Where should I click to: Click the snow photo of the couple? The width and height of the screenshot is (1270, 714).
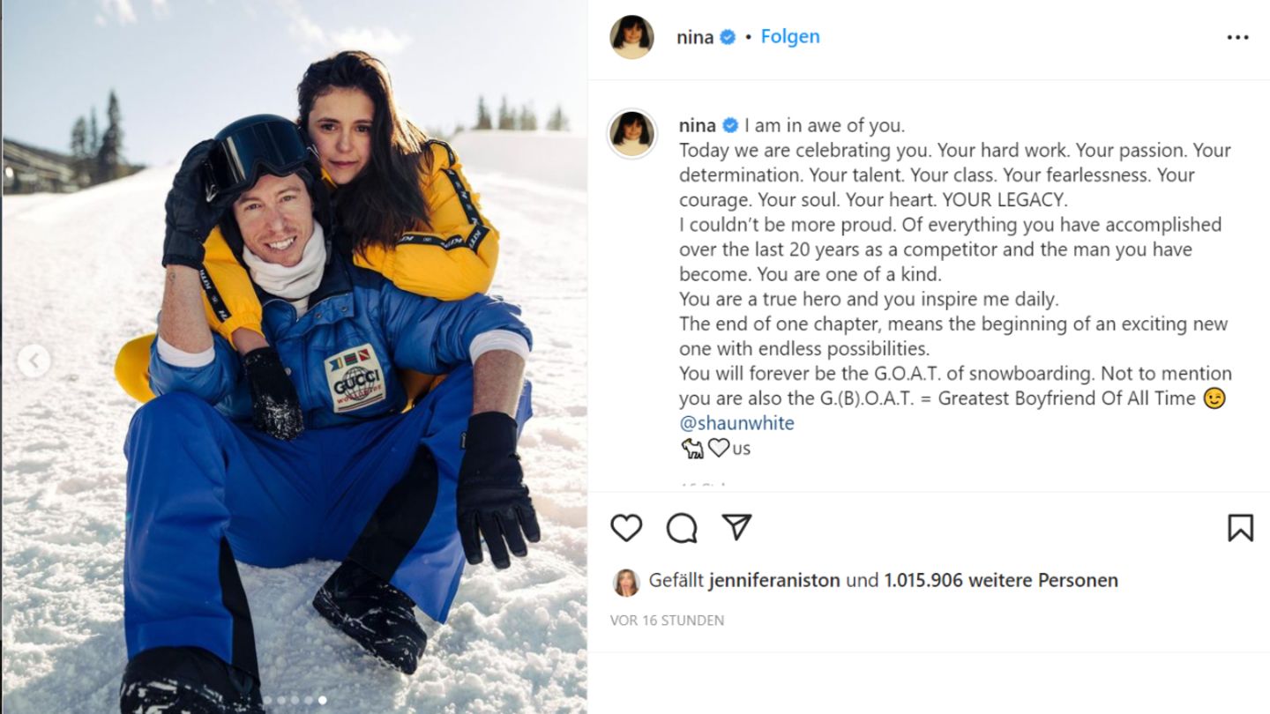click(294, 357)
